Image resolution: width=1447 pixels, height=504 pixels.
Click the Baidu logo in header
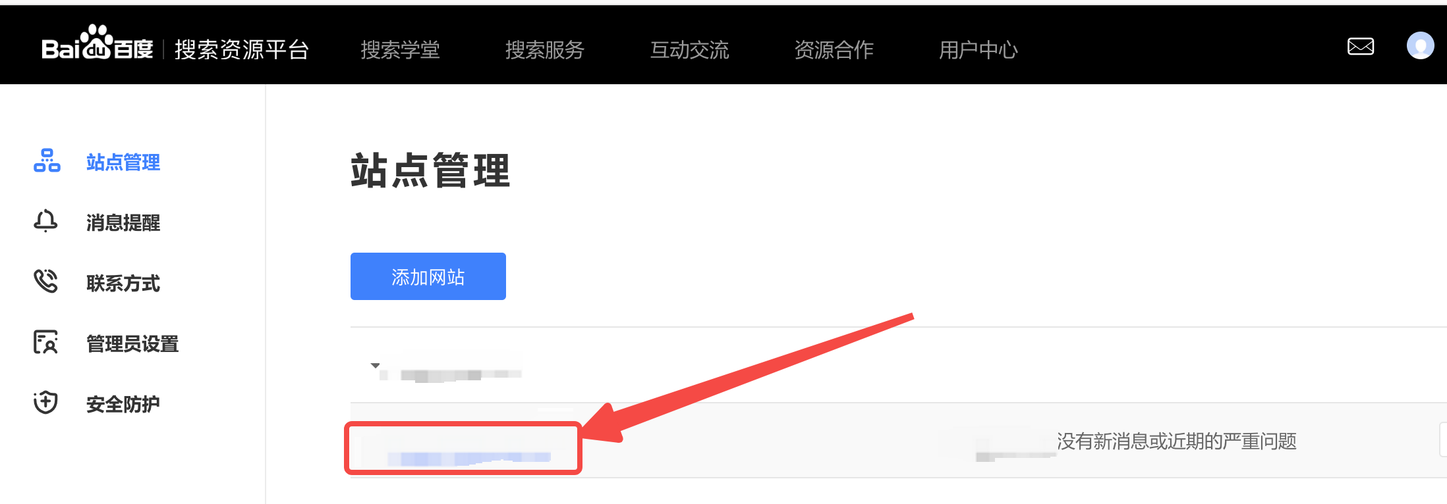tap(98, 43)
